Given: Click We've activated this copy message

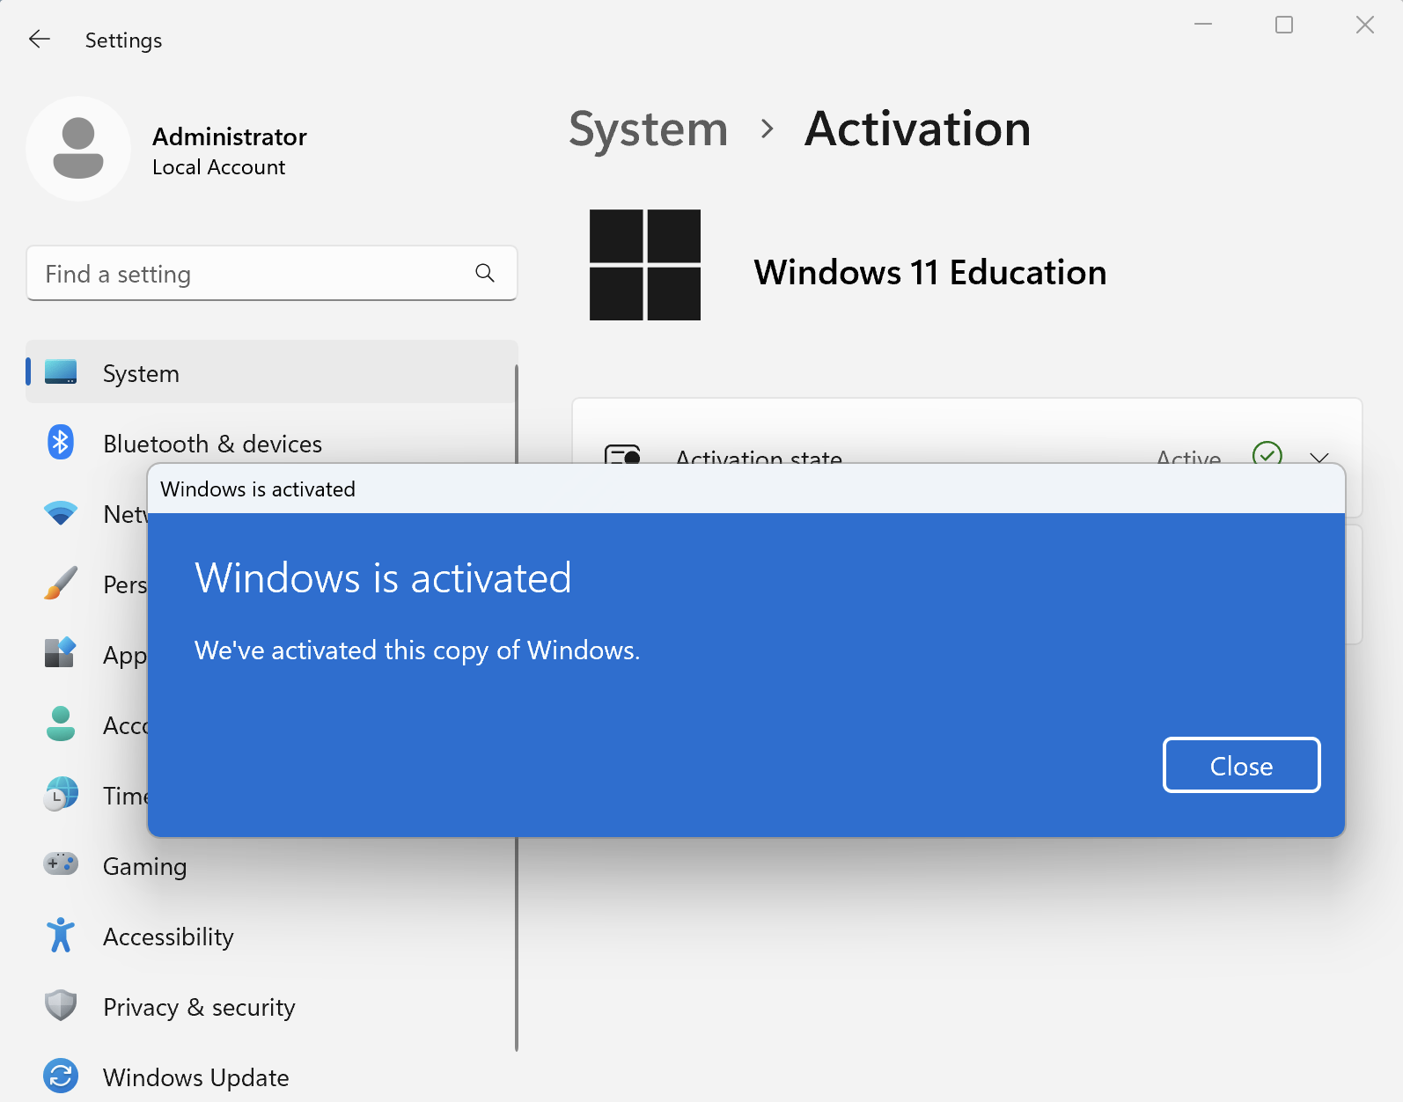Looking at the screenshot, I should (x=417, y=650).
